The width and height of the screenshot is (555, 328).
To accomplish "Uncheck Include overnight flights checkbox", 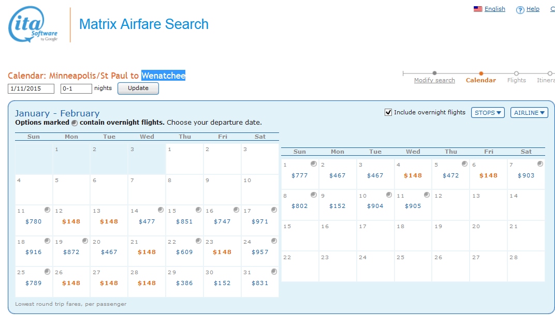I will [x=388, y=112].
